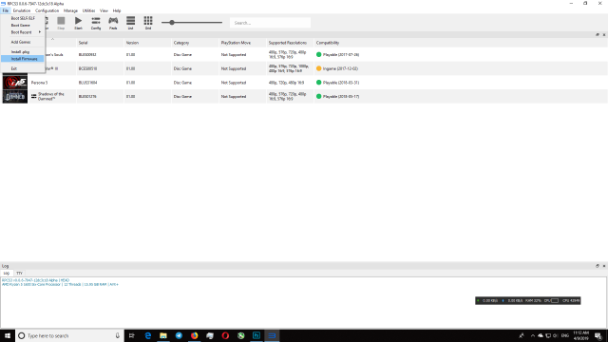Open Firefox from taskbar

(194, 335)
